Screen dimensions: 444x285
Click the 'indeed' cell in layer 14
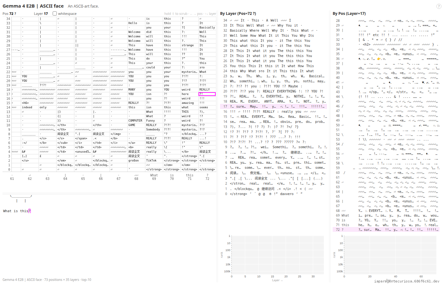point(30,107)
